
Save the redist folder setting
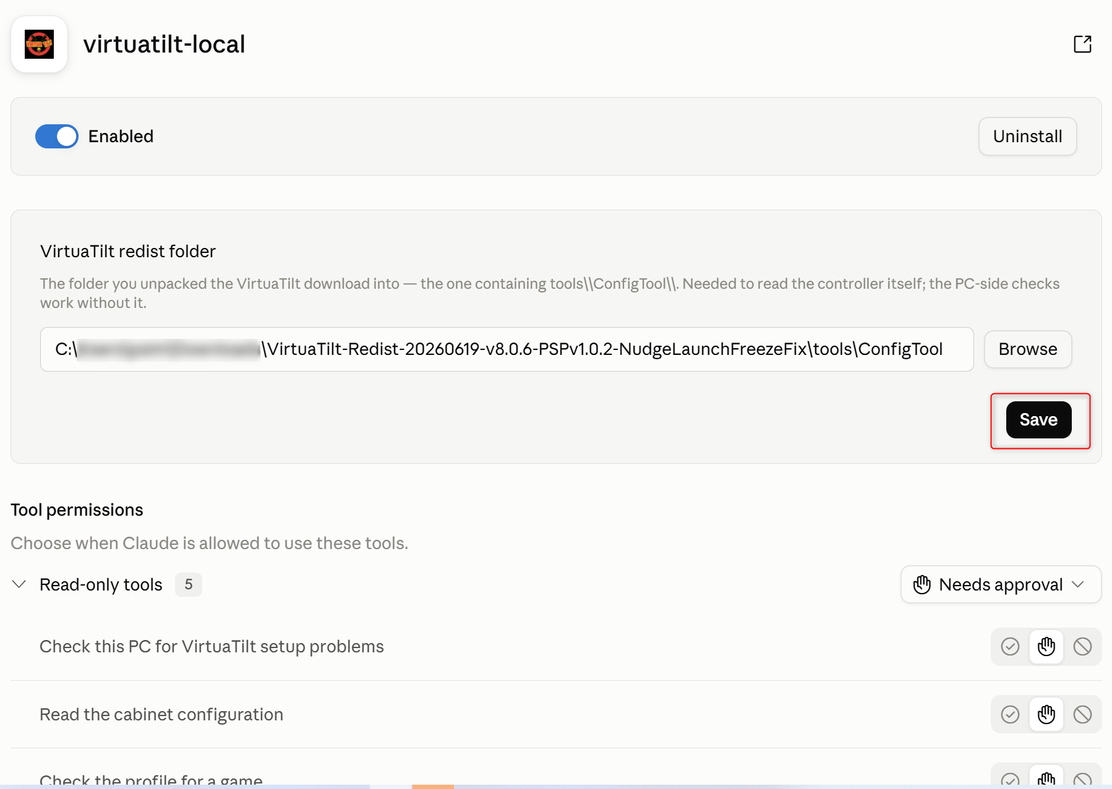coord(1038,420)
